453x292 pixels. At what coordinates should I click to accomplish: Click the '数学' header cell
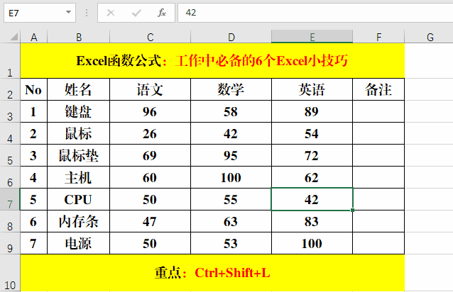tap(231, 89)
